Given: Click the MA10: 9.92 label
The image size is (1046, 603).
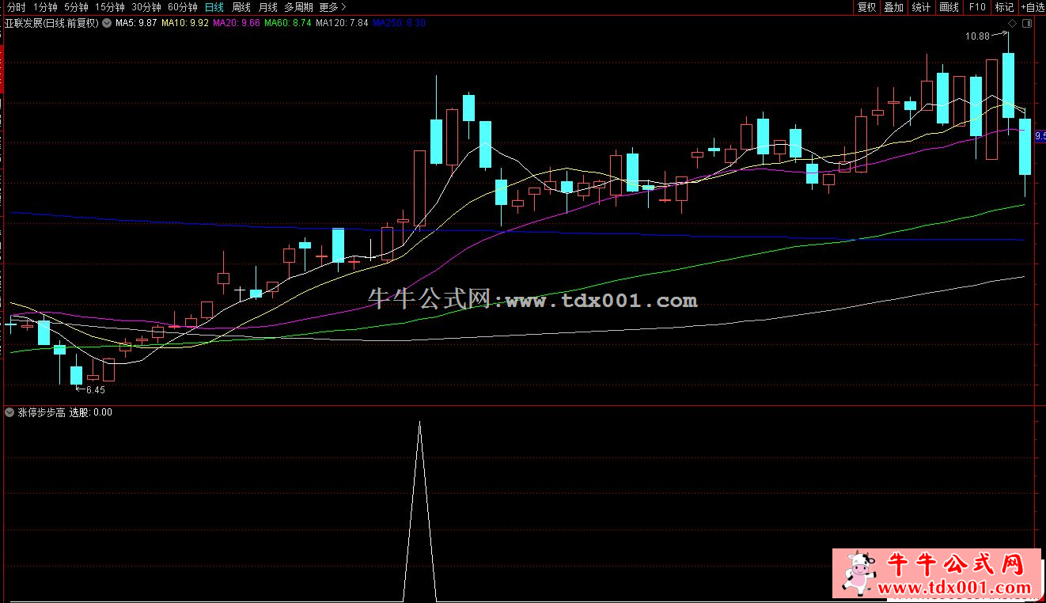Looking at the screenshot, I should 185,23.
